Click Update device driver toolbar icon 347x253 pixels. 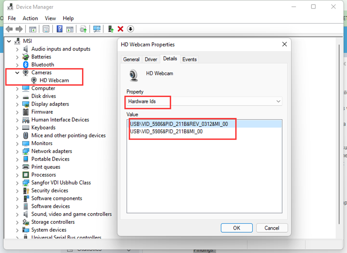click(83, 29)
